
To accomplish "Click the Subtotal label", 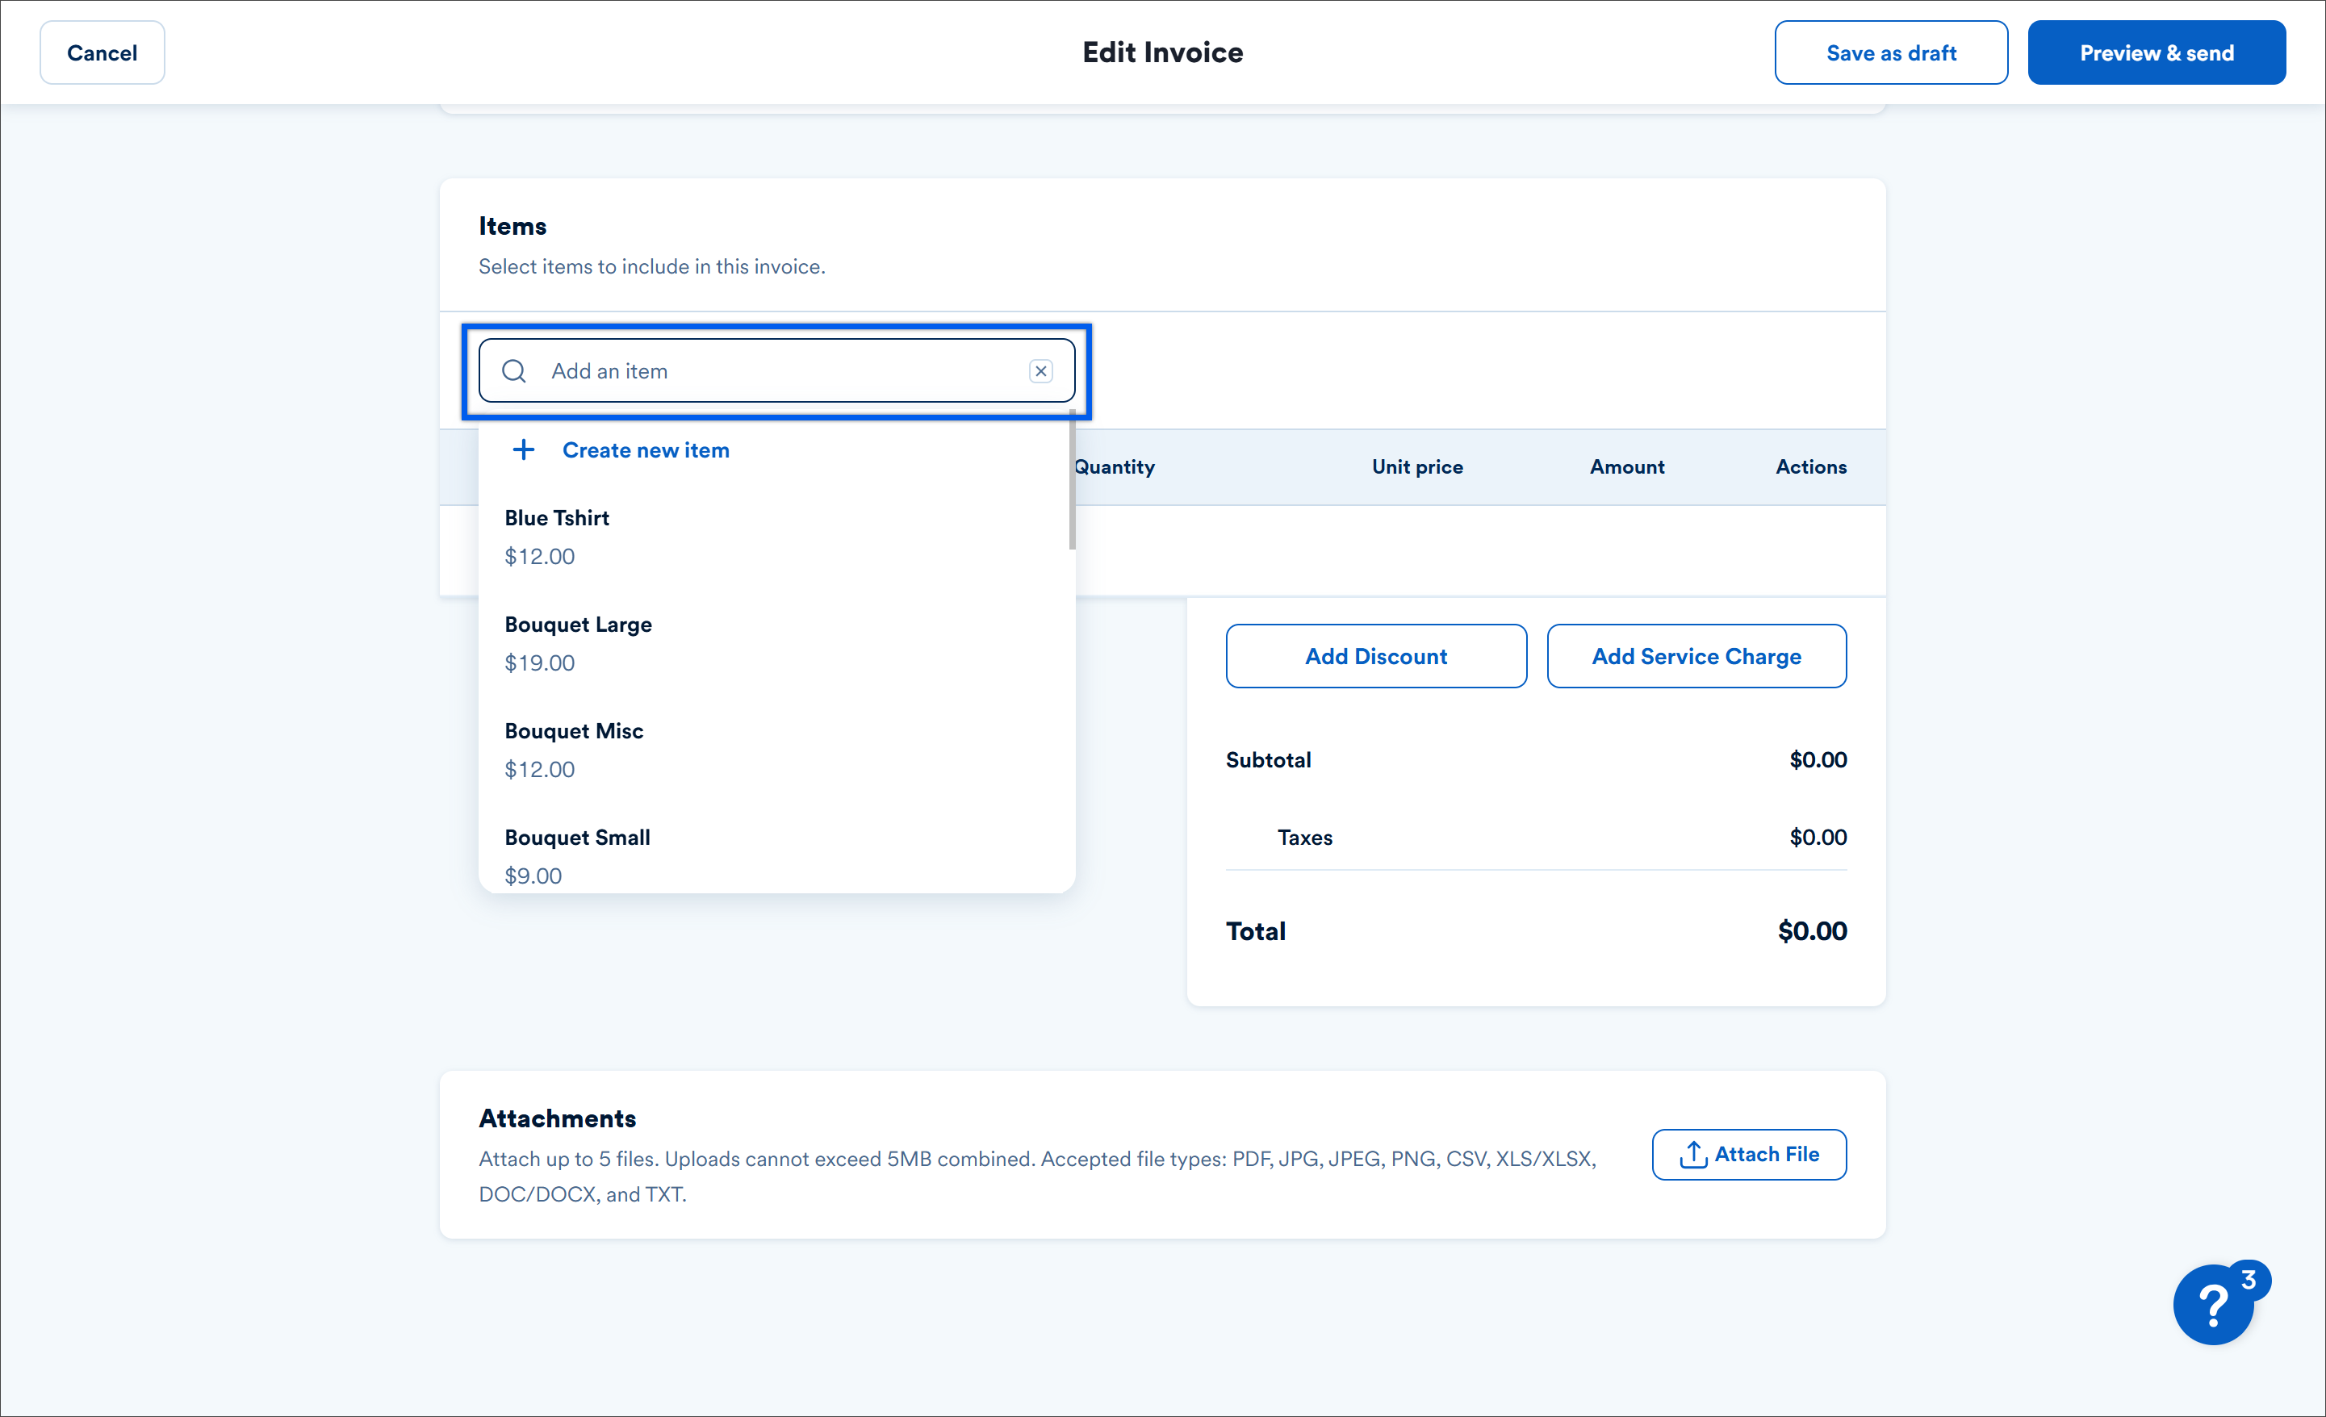I will tap(1268, 760).
